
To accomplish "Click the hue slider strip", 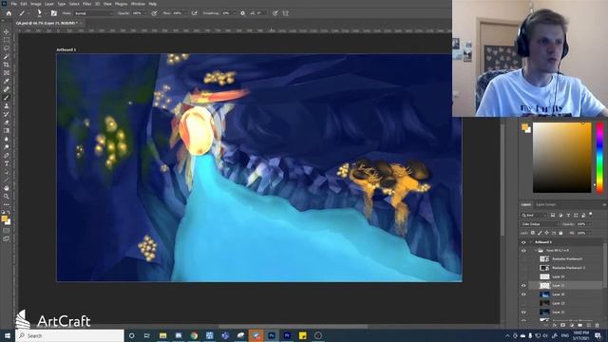I will coord(599,157).
